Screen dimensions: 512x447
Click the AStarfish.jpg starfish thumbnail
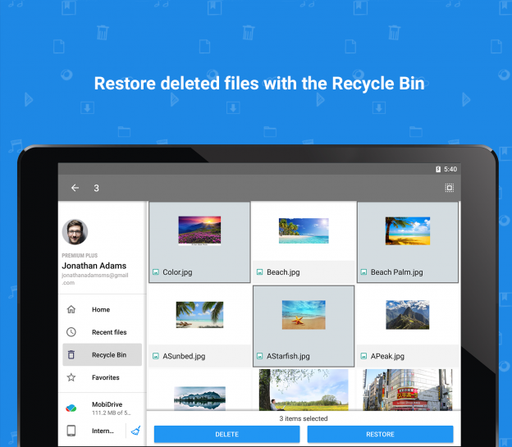pos(304,315)
